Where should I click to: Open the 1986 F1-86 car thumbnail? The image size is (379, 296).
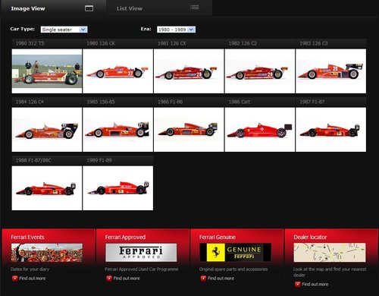[189, 130]
